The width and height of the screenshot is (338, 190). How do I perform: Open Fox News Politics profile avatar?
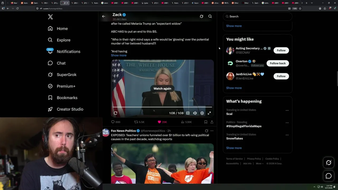point(106,132)
